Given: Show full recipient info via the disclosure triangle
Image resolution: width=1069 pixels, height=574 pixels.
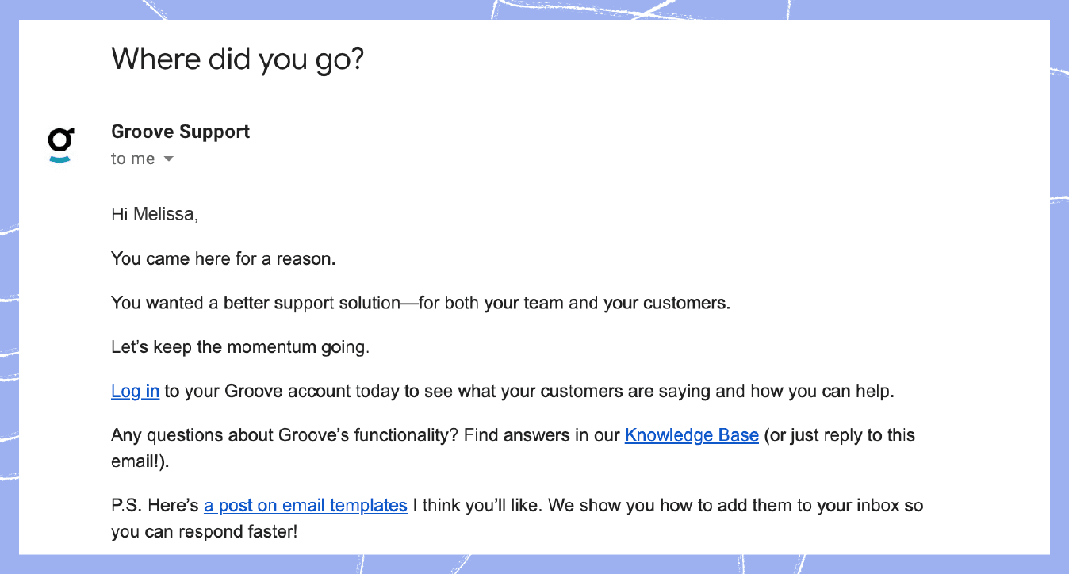Looking at the screenshot, I should click(168, 159).
